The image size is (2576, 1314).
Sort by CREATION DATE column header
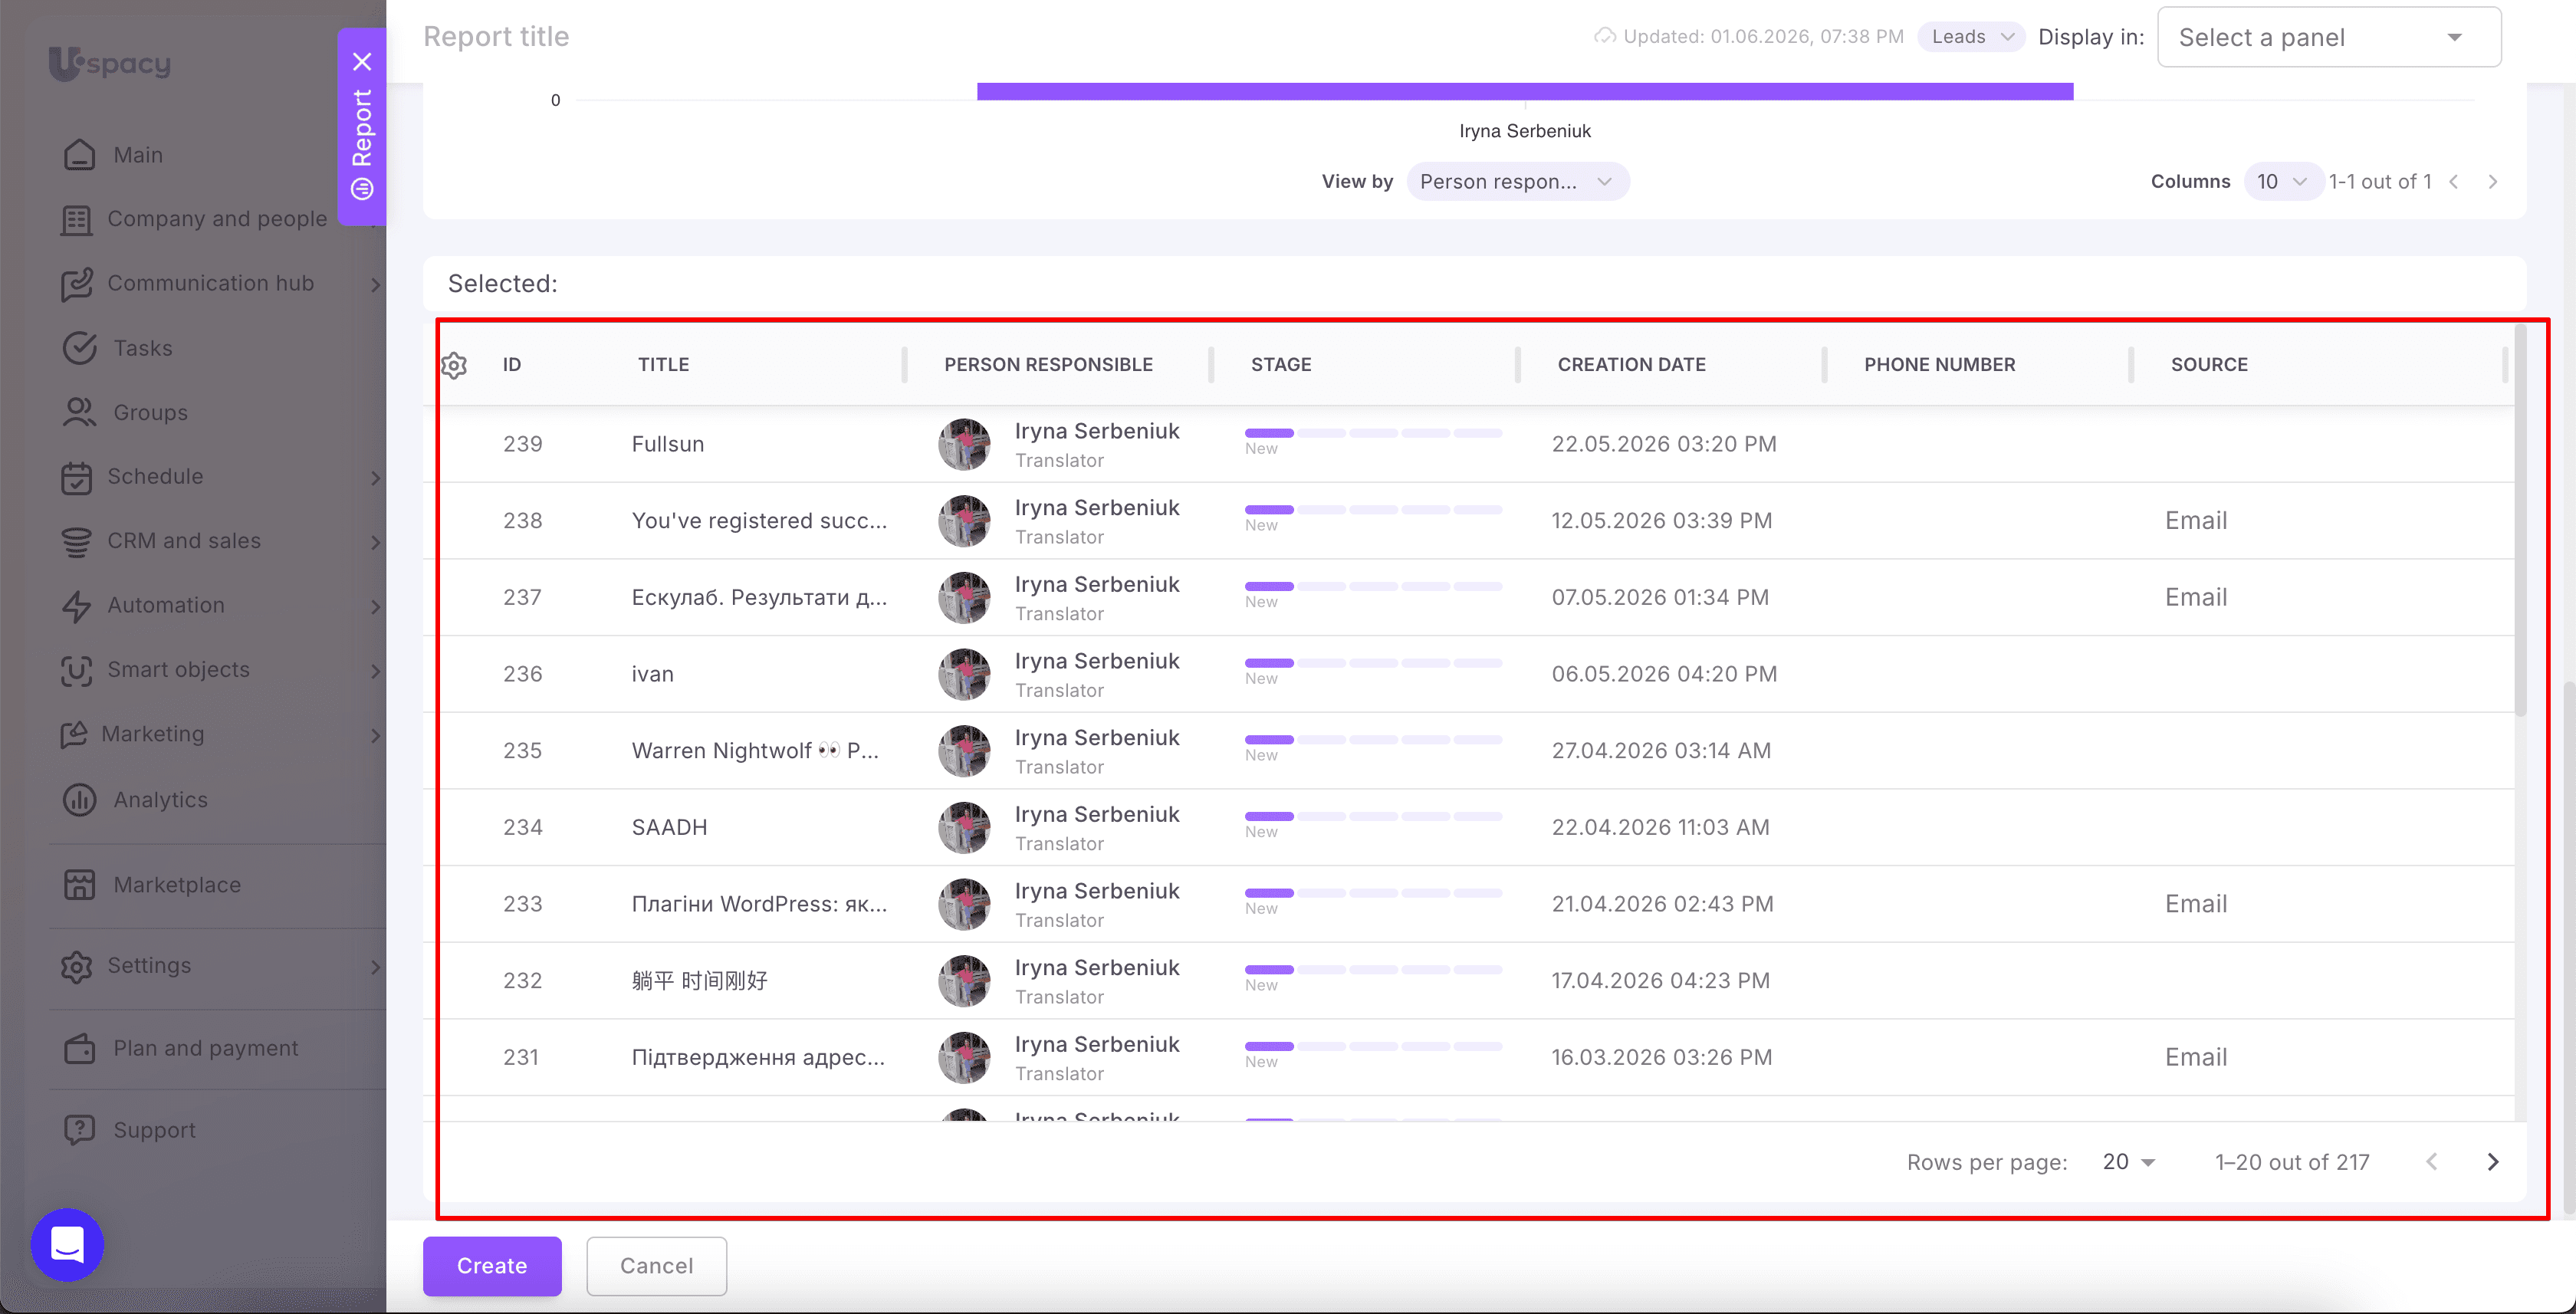pos(1631,365)
